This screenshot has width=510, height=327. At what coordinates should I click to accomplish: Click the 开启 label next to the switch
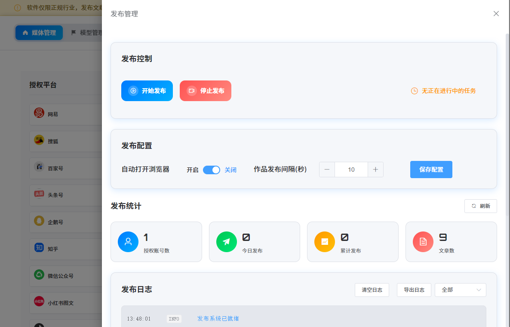(193, 170)
